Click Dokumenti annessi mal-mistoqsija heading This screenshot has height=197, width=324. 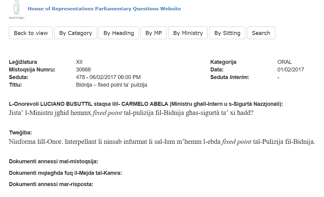[54, 161]
